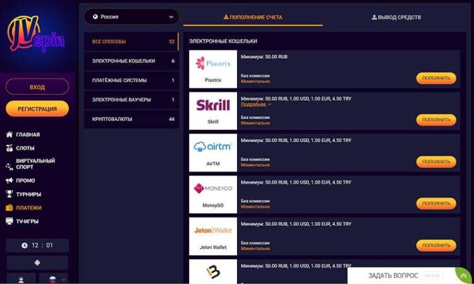Click the globe icon in country selector
Image resolution: width=474 pixels, height=284 pixels.
point(95,17)
